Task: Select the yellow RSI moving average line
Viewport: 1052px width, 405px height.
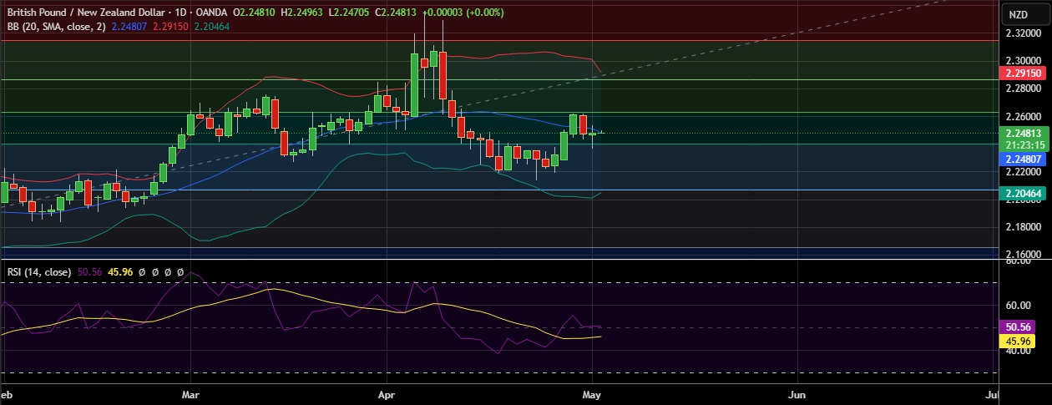Action: (x=276, y=290)
